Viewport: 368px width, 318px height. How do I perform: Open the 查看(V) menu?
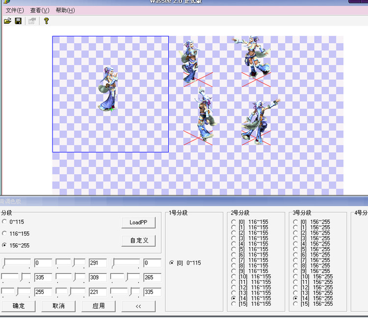pyautogui.click(x=40, y=10)
